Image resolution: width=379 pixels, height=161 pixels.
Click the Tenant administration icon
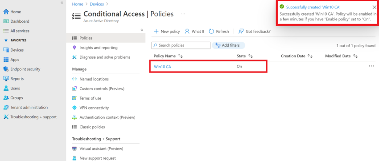[6, 107]
